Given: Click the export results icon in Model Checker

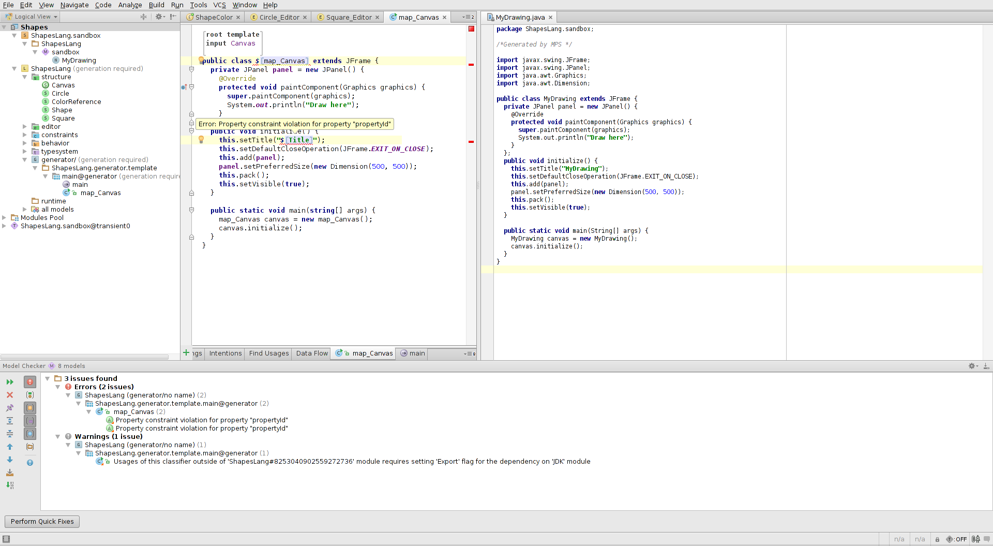Looking at the screenshot, I should 10,473.
